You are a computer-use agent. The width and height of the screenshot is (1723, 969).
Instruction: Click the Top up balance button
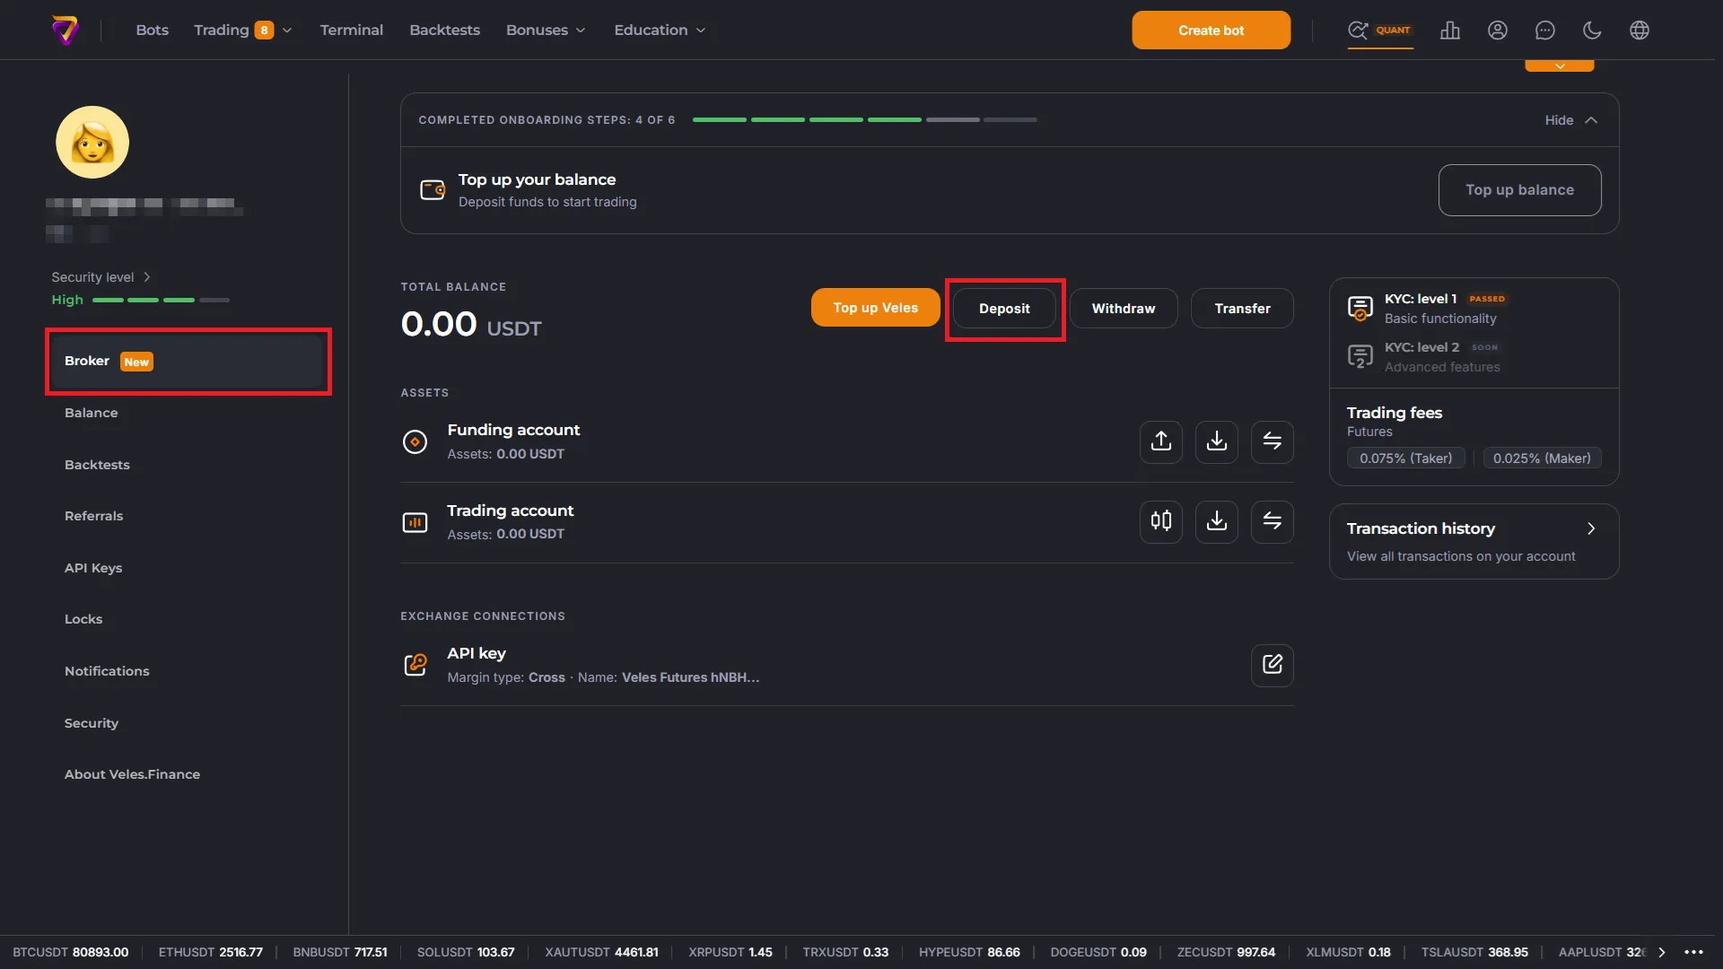click(1519, 190)
